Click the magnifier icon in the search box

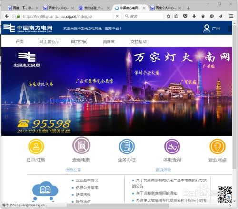127,16
